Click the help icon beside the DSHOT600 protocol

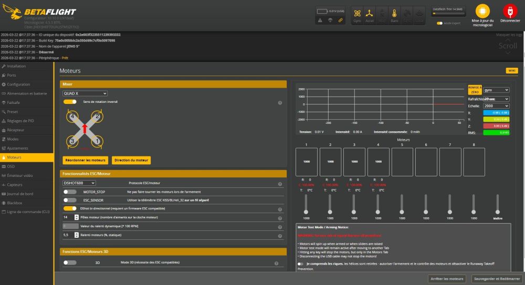(x=280, y=184)
